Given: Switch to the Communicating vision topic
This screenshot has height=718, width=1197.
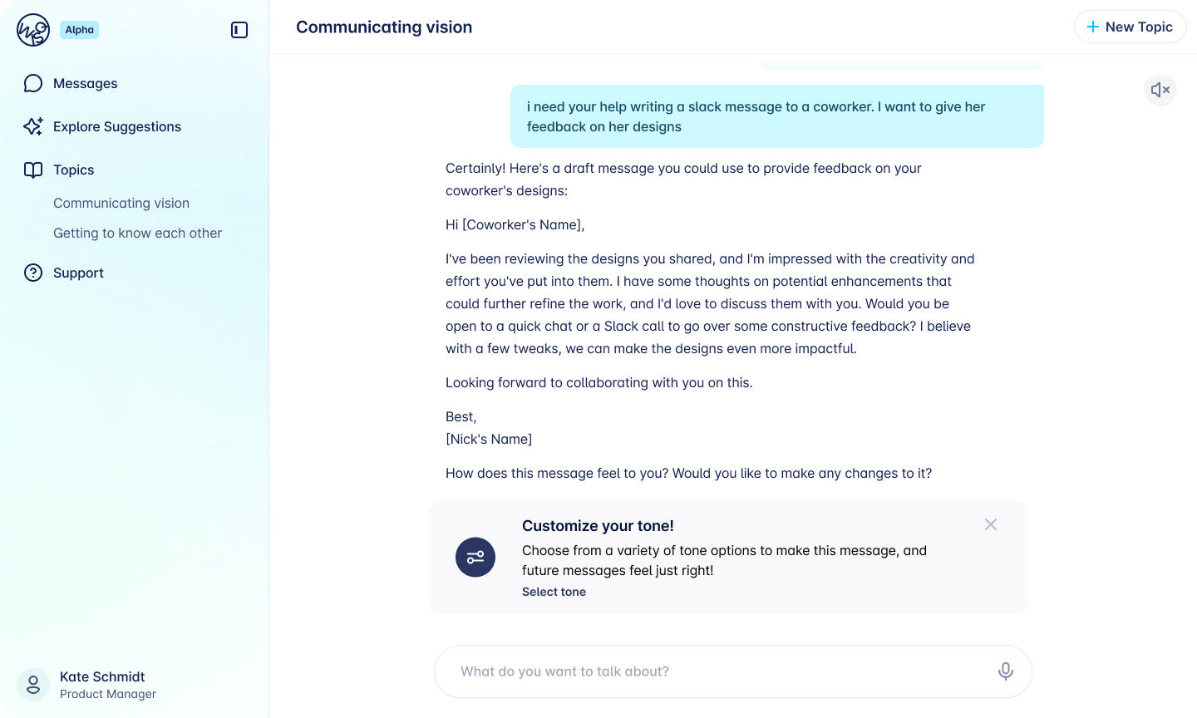Looking at the screenshot, I should (x=121, y=203).
